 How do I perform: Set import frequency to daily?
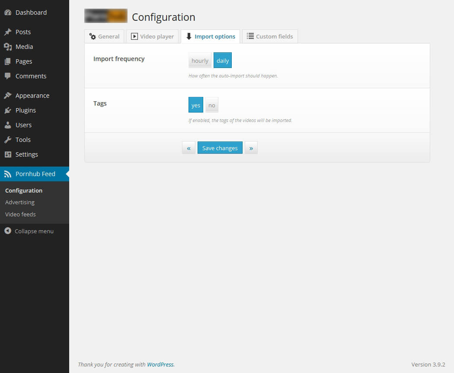pos(223,60)
